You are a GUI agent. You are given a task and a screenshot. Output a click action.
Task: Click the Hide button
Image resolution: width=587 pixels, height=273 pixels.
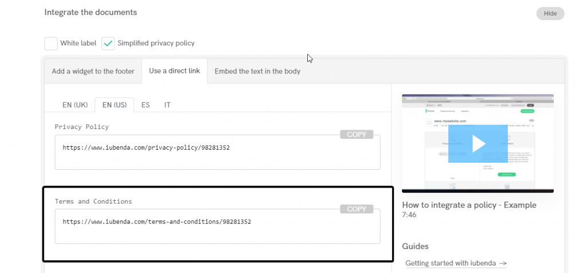[x=550, y=13]
